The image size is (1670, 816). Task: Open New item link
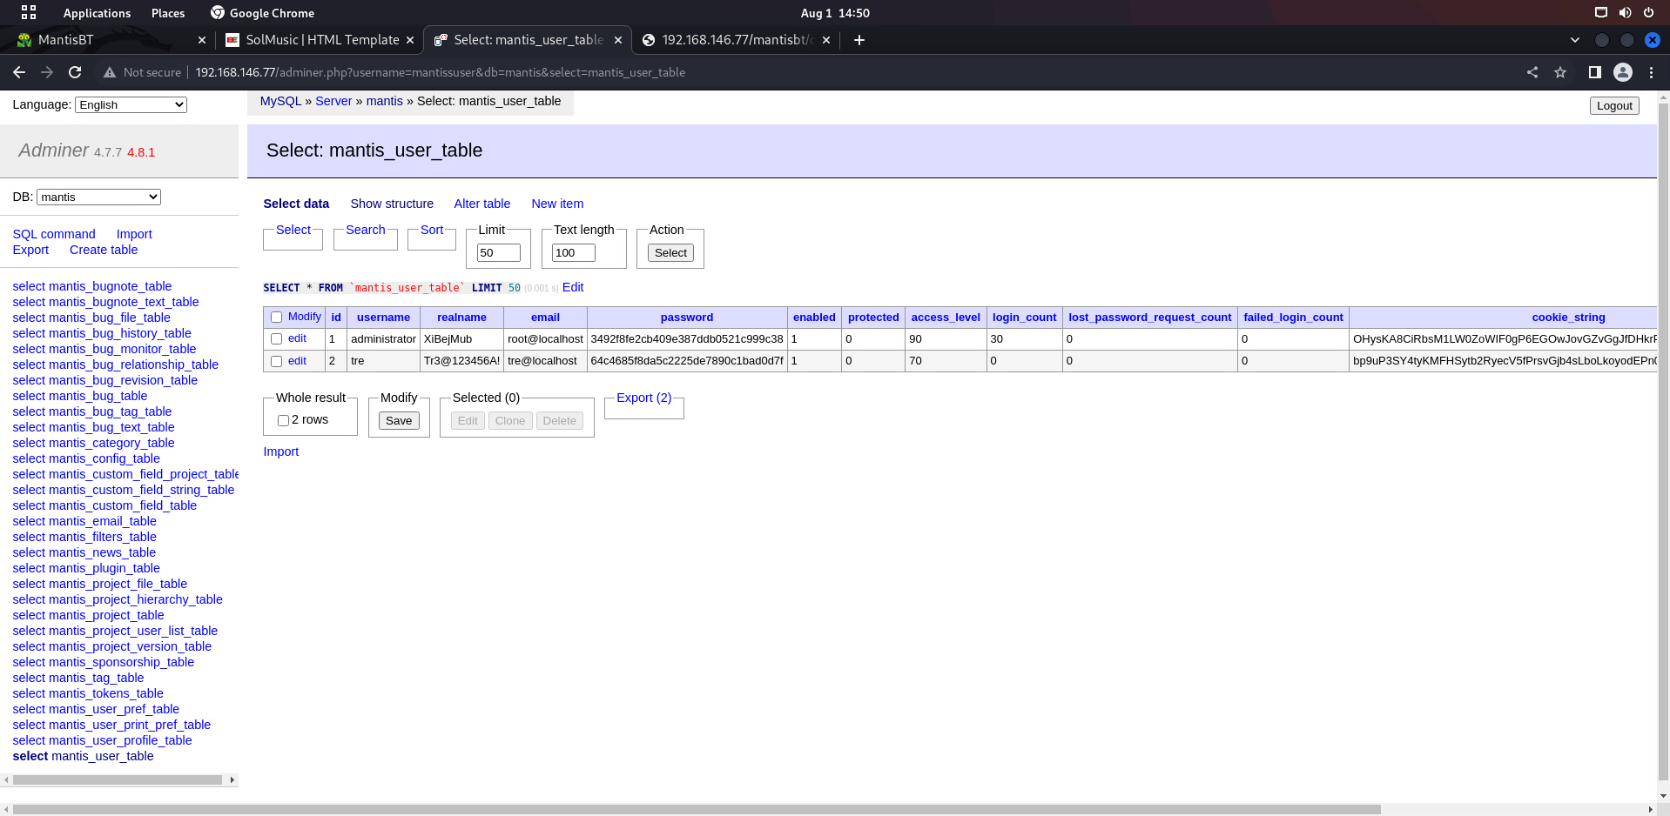click(557, 204)
